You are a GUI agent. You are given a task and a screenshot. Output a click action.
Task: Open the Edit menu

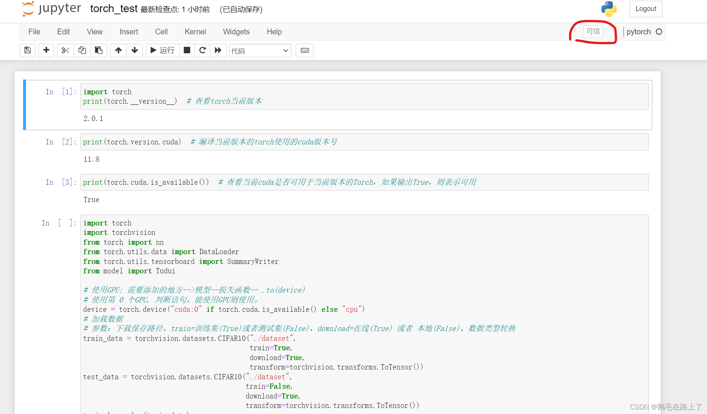click(x=63, y=32)
